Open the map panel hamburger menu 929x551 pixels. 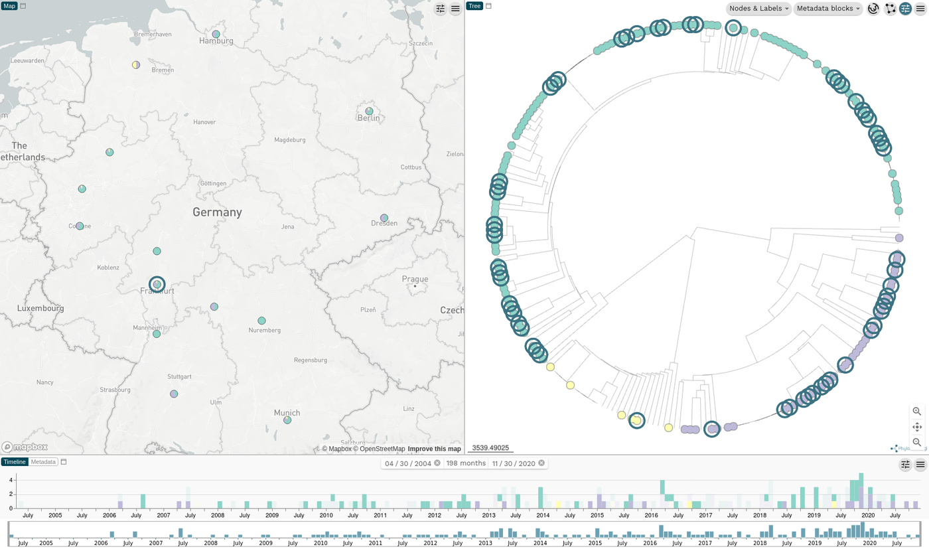[x=455, y=9]
